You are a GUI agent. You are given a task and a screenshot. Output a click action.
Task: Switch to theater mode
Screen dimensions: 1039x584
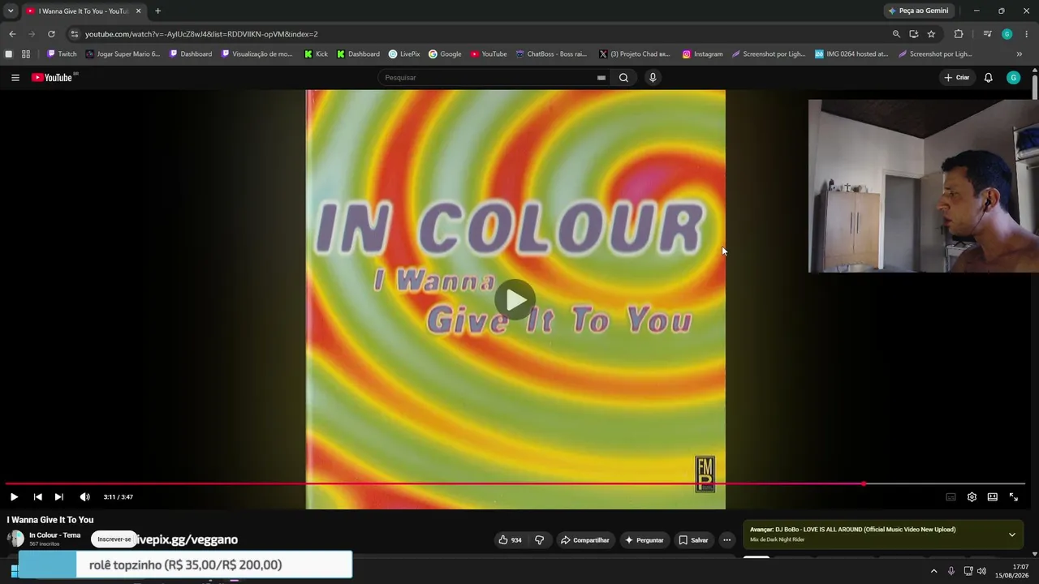[x=993, y=497]
